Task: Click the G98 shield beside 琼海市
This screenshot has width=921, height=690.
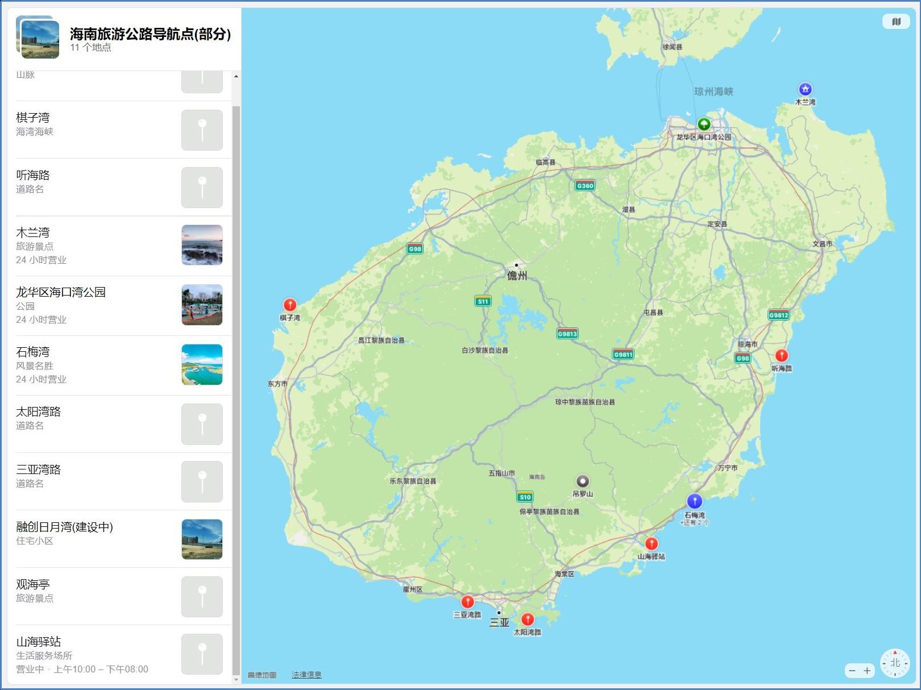Action: point(742,359)
